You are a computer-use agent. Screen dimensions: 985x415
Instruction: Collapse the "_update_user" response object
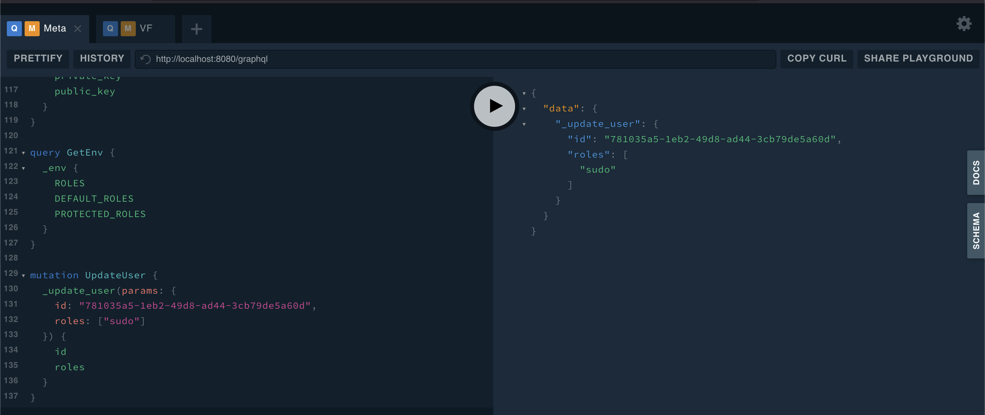pos(524,124)
